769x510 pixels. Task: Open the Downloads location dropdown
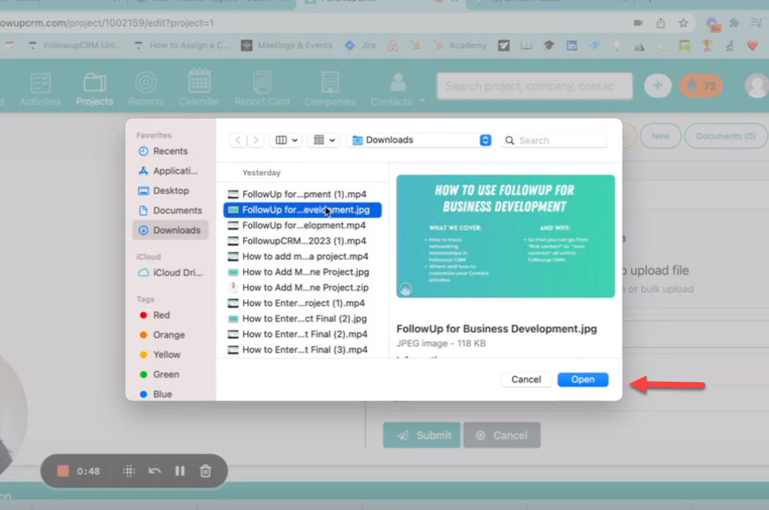[x=419, y=140]
